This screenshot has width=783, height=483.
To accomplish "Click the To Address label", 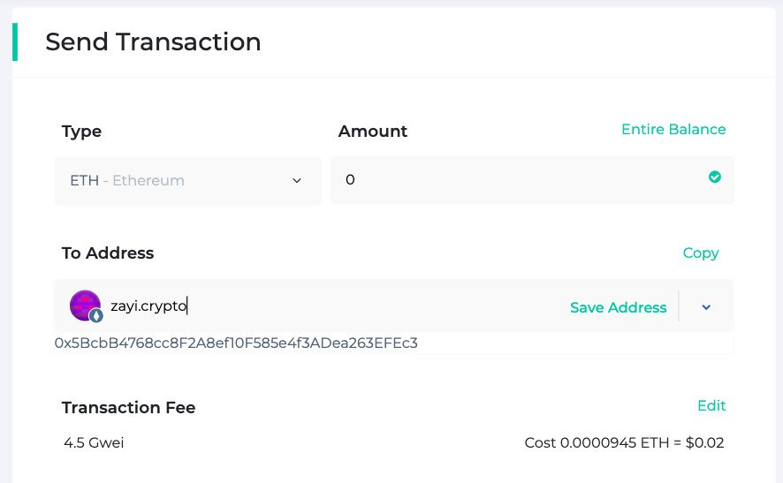I will [108, 253].
